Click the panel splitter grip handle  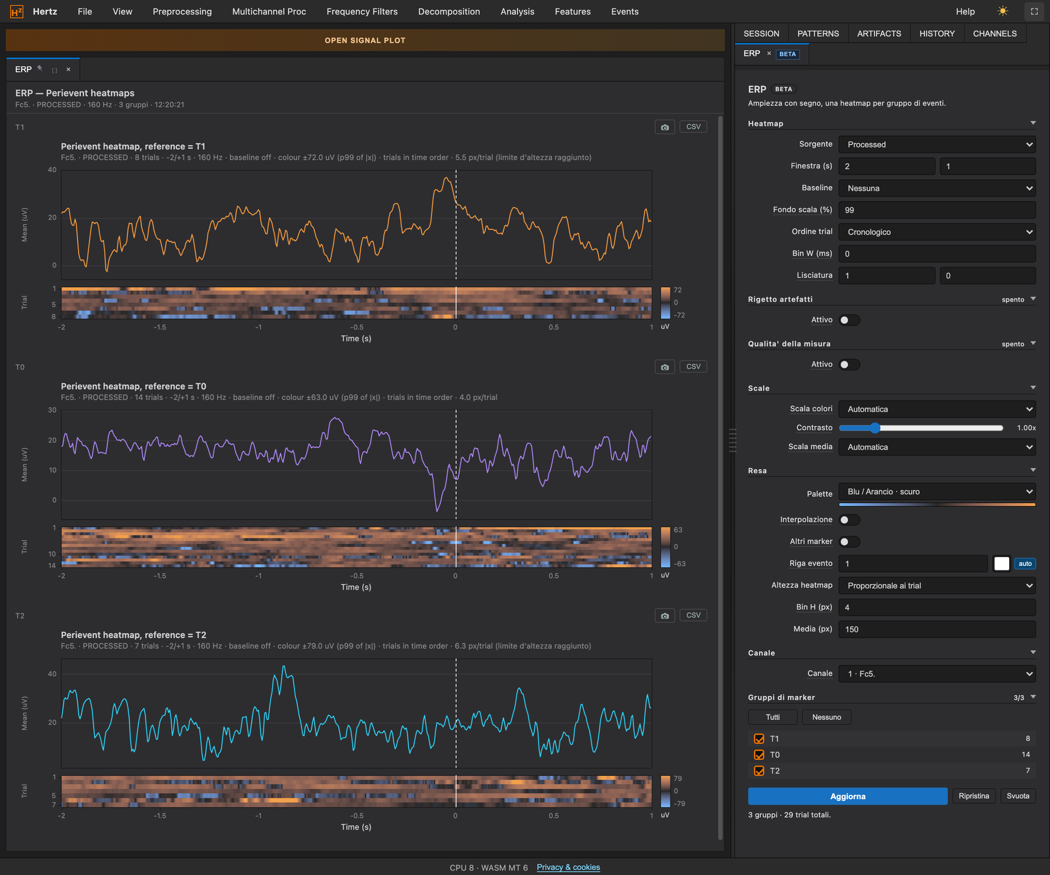tap(733, 440)
